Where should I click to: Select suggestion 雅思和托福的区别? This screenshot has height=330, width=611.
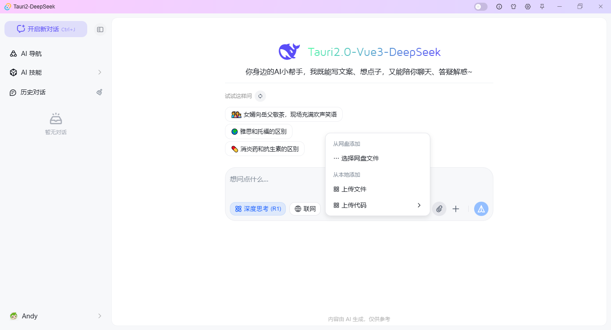coord(259,131)
